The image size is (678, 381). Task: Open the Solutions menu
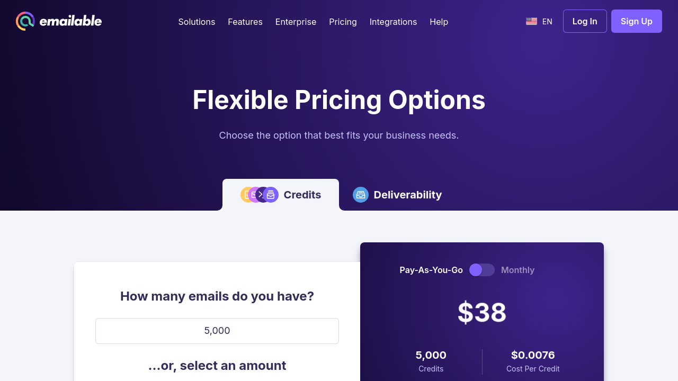tap(197, 22)
